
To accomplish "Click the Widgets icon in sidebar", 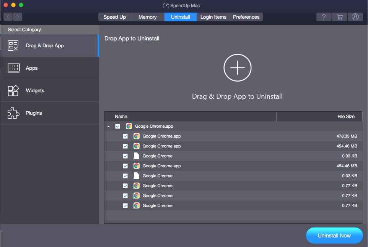I will tap(13, 90).
